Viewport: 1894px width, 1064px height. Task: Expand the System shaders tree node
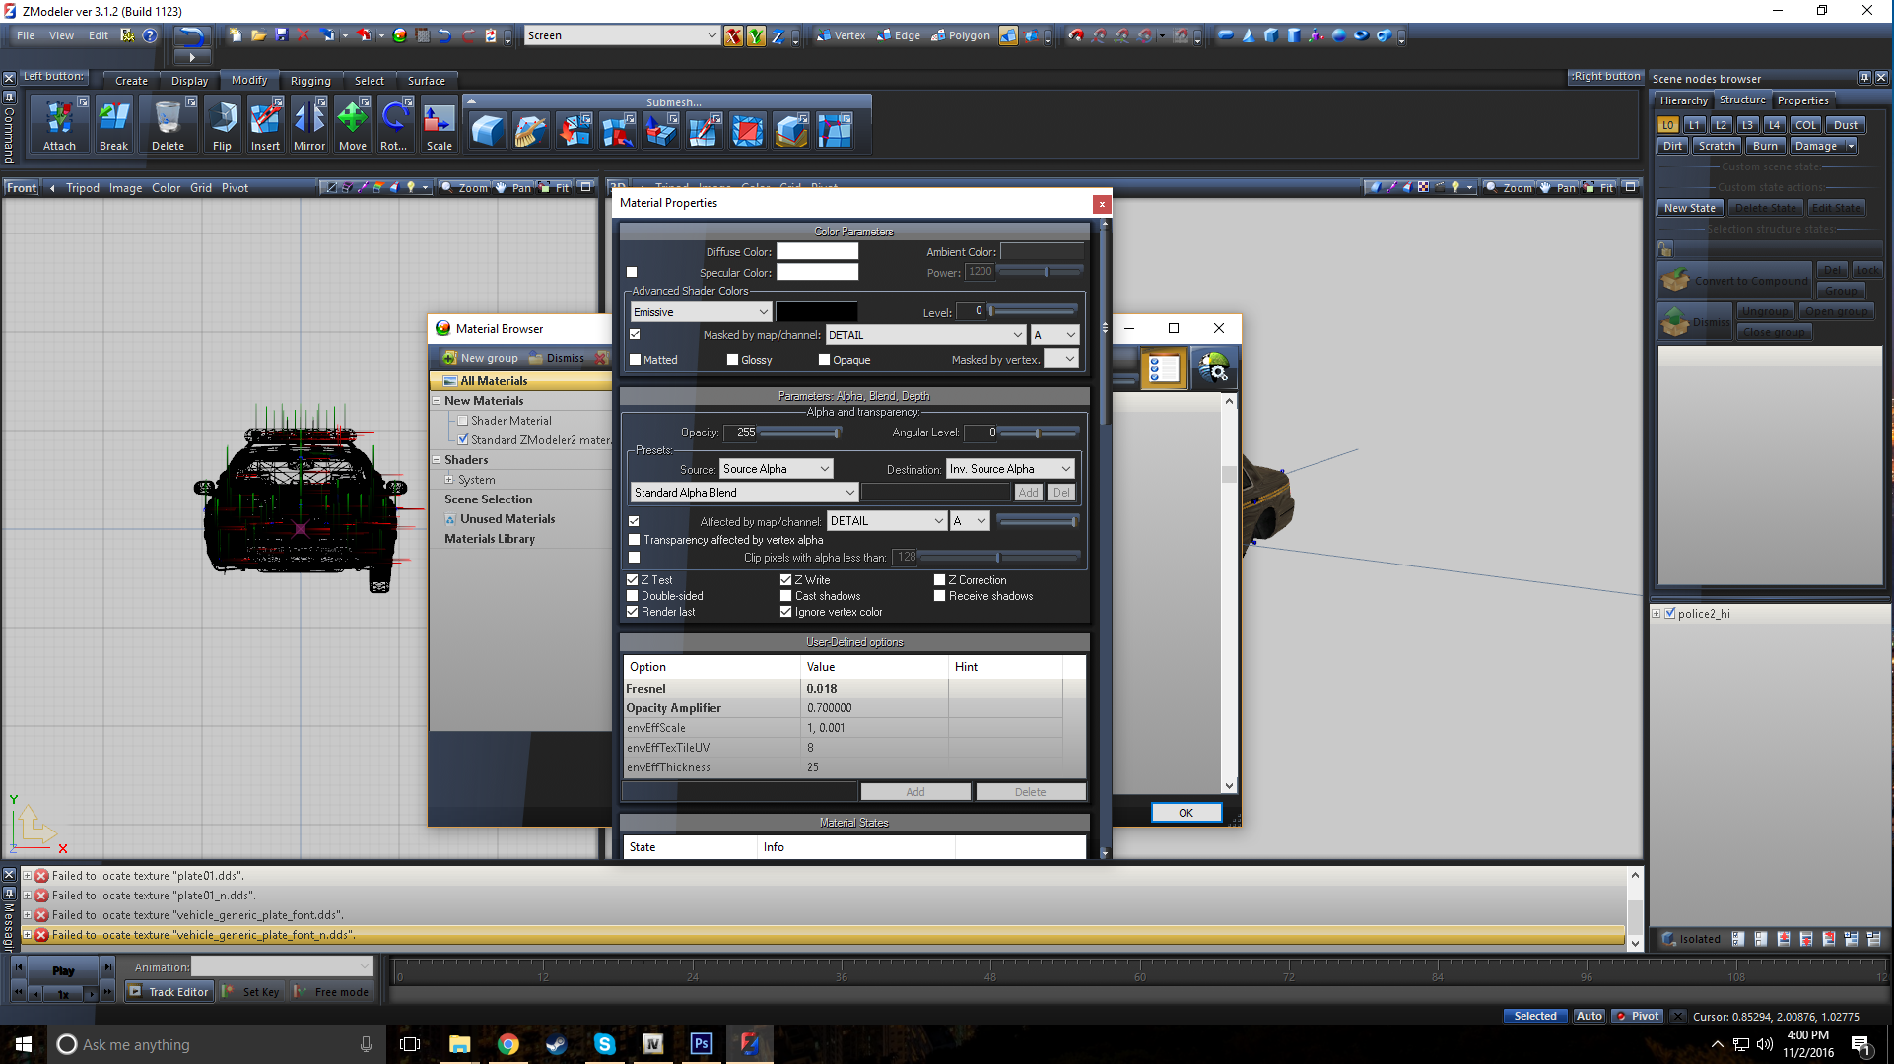449,480
